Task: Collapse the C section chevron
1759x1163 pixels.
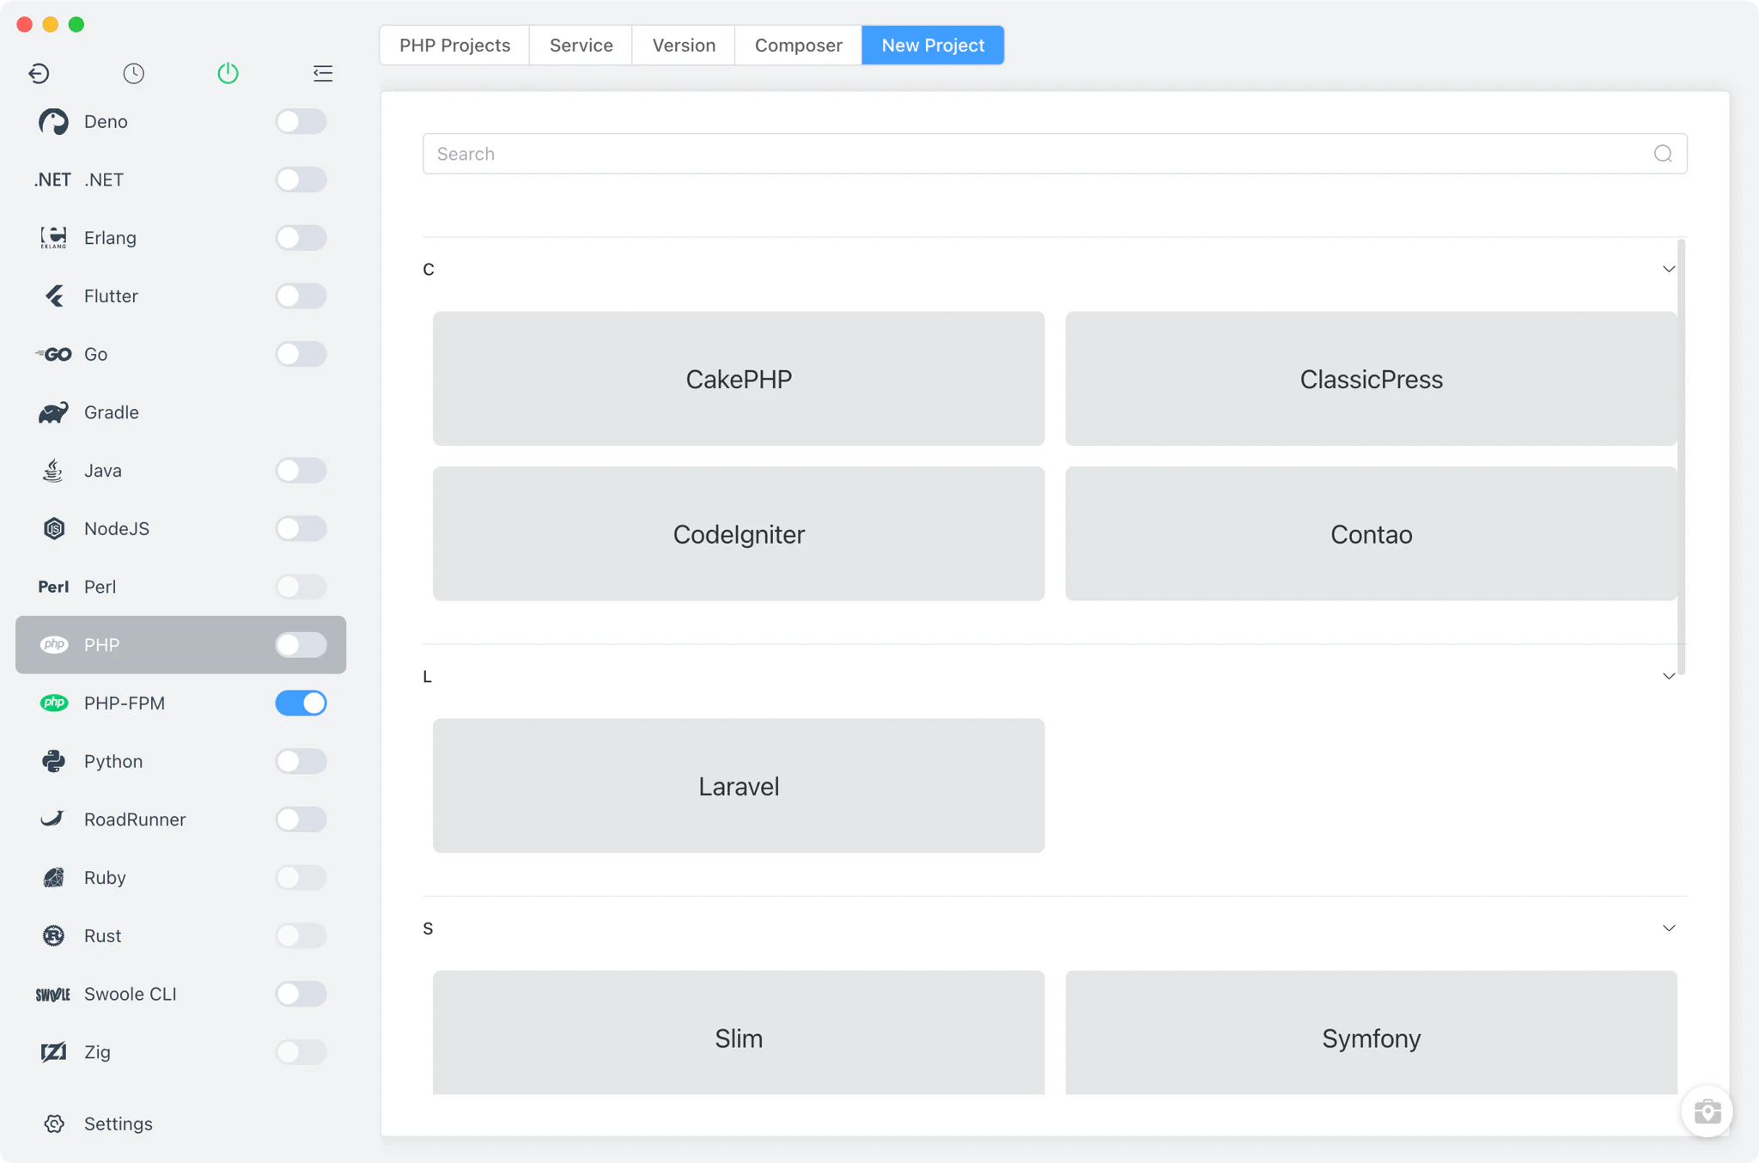Action: (1668, 270)
